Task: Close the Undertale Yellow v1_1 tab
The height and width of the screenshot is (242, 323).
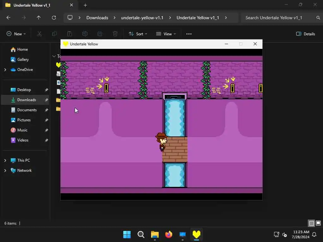Action: point(72,5)
